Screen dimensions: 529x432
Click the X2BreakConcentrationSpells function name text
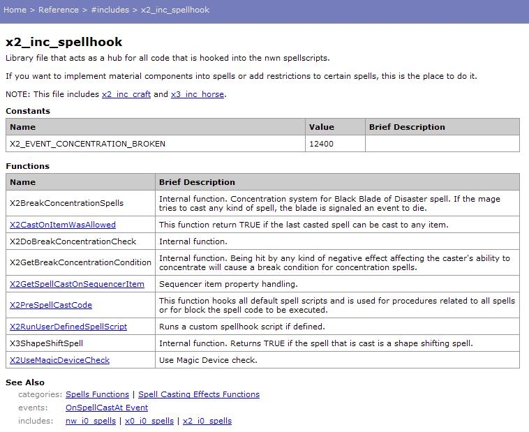tap(66, 203)
